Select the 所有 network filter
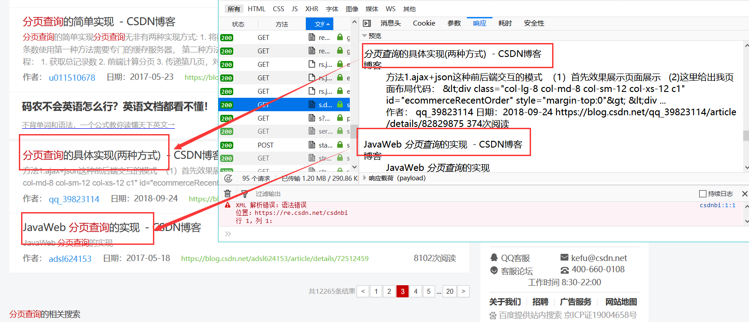 click(x=234, y=9)
